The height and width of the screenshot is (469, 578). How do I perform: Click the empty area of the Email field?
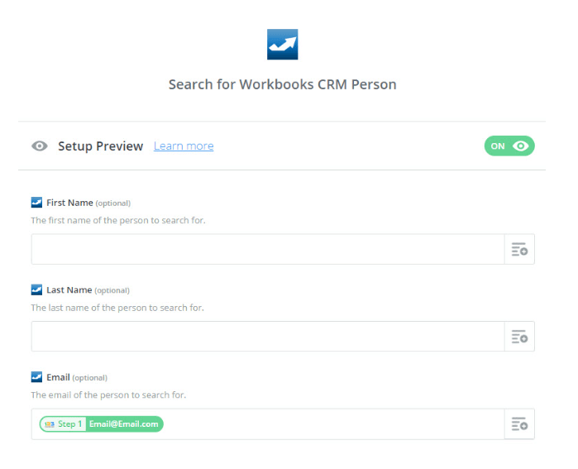coord(331,424)
